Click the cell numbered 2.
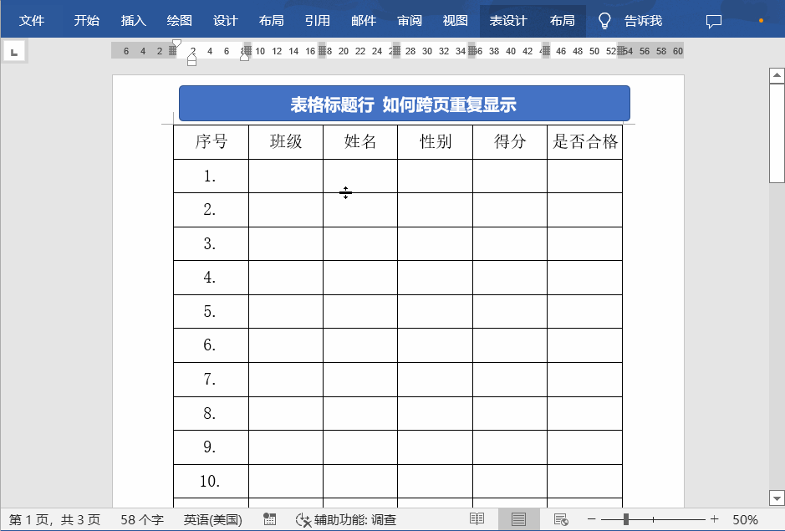Screen dimensions: 785x531 [x=211, y=210]
